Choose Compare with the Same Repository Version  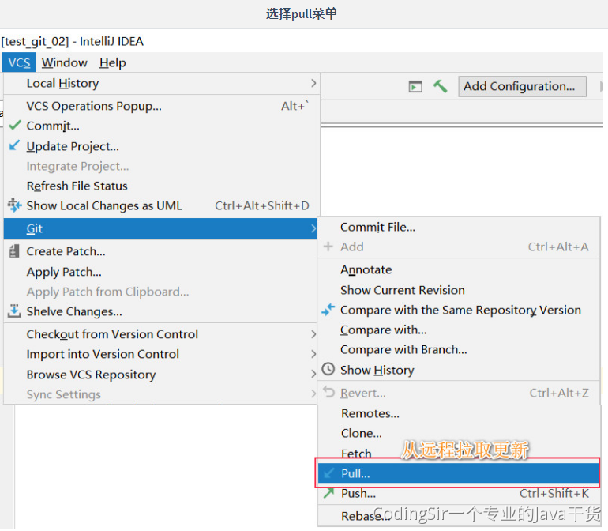tap(459, 310)
